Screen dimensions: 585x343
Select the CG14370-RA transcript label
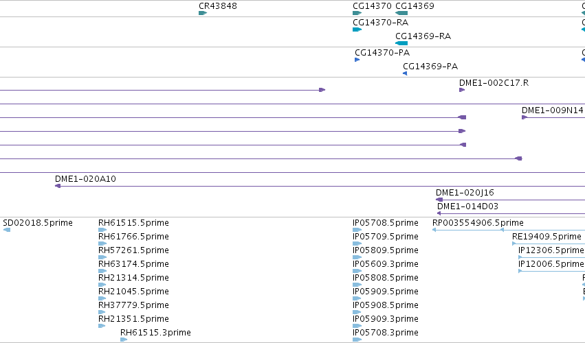coord(381,23)
